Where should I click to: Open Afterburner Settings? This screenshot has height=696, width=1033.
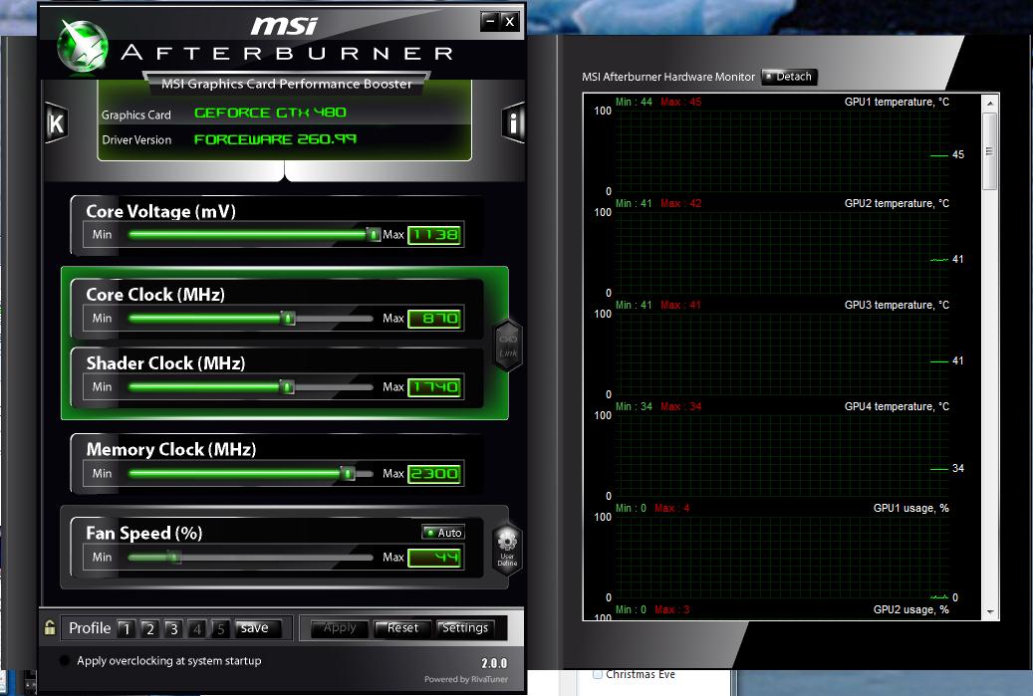465,628
